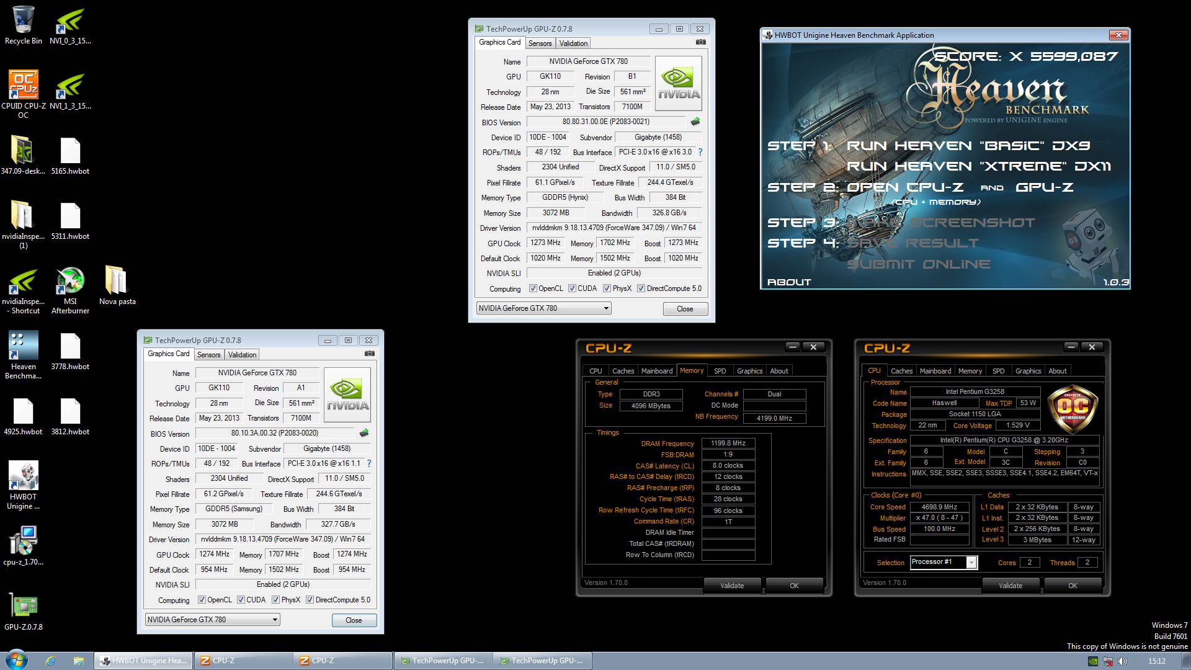Open the Recycle Bin desktop icon

(x=23, y=25)
